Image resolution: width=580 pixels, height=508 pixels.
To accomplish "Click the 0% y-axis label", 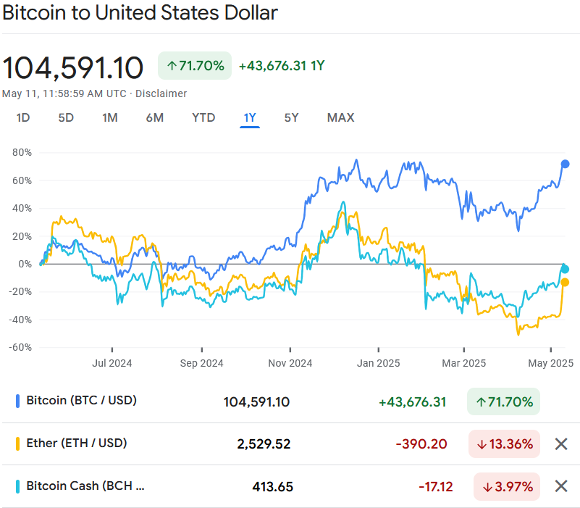I will tap(25, 264).
